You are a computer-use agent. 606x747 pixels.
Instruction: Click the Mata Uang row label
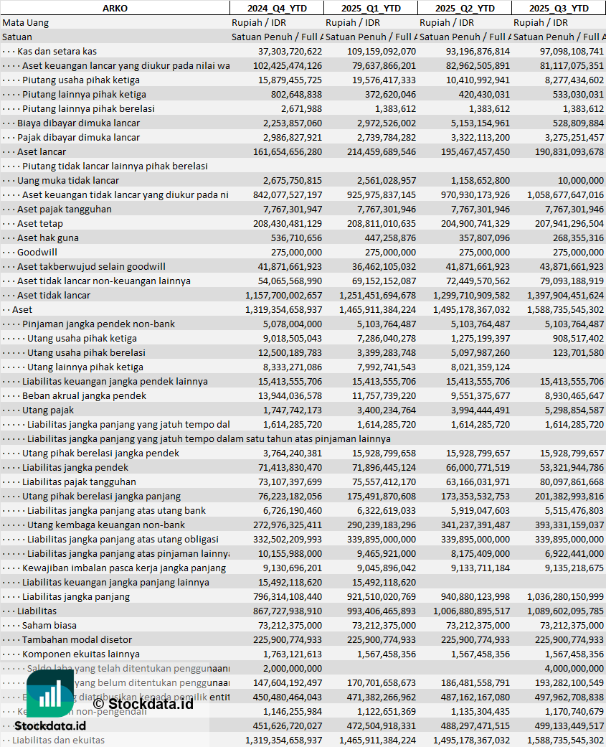(x=25, y=23)
